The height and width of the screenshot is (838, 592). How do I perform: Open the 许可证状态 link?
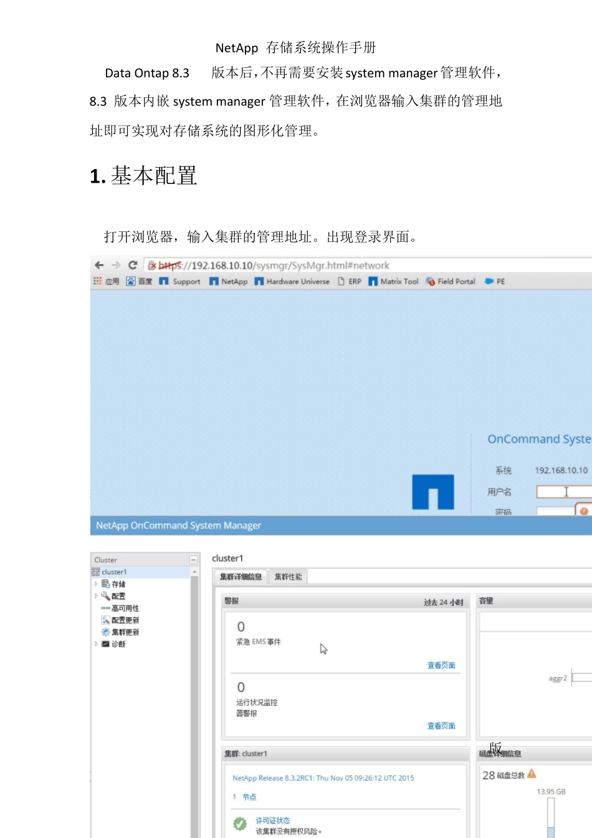[x=273, y=821]
